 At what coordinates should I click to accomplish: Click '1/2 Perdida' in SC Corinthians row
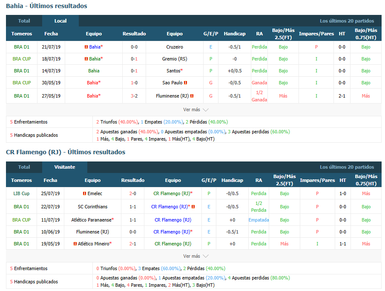tap(259, 207)
